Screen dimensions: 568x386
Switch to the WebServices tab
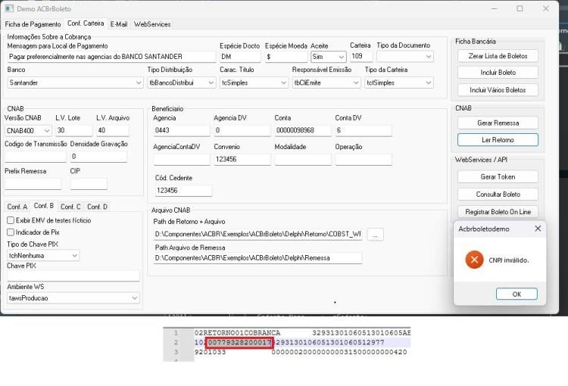[x=152, y=24]
